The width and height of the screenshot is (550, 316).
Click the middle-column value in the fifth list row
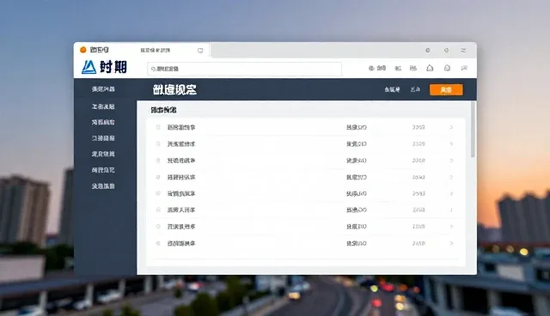[357, 193]
